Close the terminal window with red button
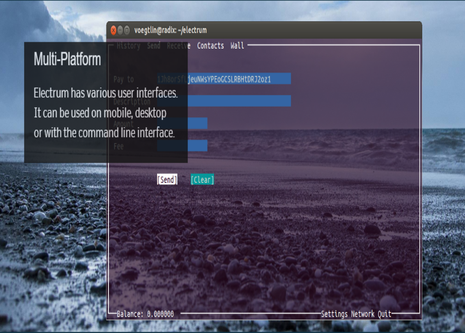The image size is (465, 333). click(x=113, y=30)
